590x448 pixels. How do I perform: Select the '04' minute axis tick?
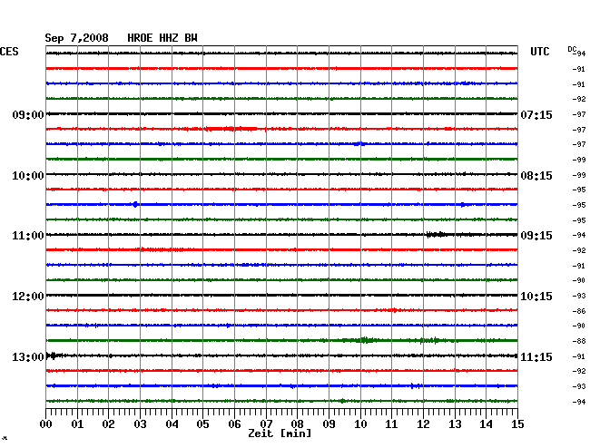(172, 424)
